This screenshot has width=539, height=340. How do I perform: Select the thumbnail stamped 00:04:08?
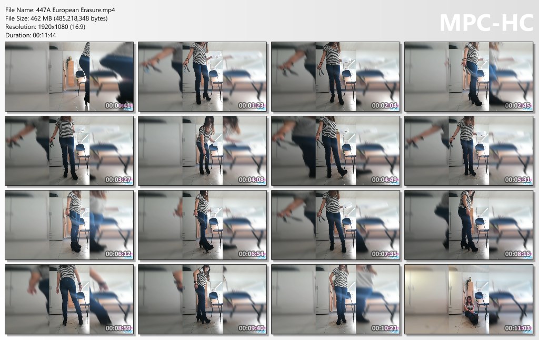203,151
